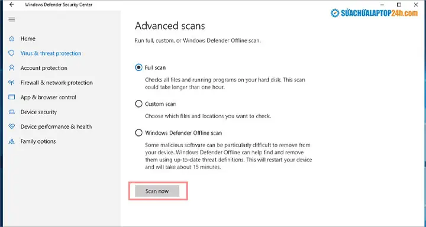Minimize the Security Center window

[x=382, y=5]
